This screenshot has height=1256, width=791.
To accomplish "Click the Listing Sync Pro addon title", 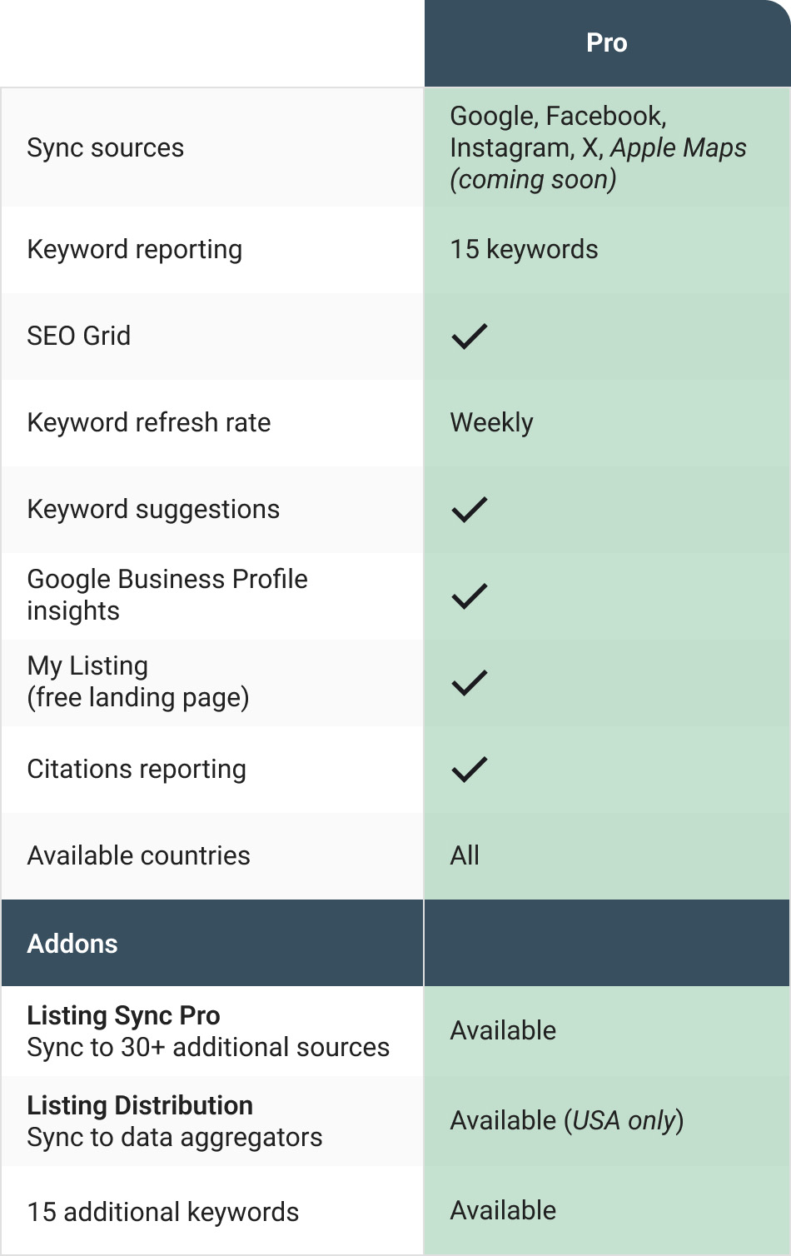I will tap(124, 1016).
